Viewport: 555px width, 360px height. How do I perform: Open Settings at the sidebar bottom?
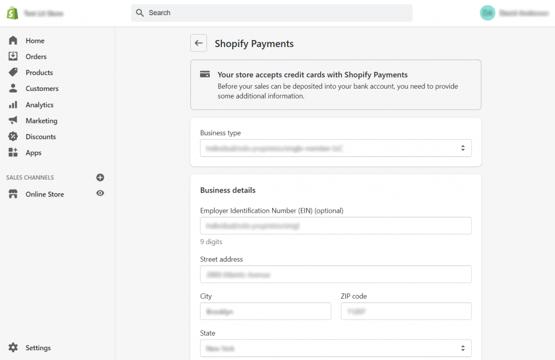click(x=38, y=348)
